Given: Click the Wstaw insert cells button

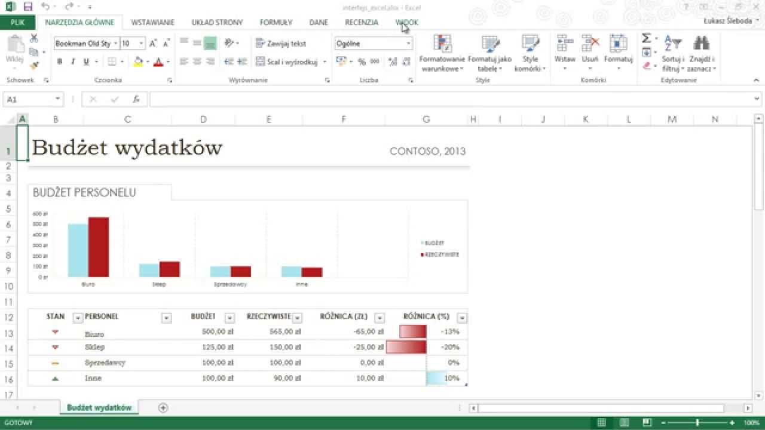Looking at the screenshot, I should pos(565,53).
